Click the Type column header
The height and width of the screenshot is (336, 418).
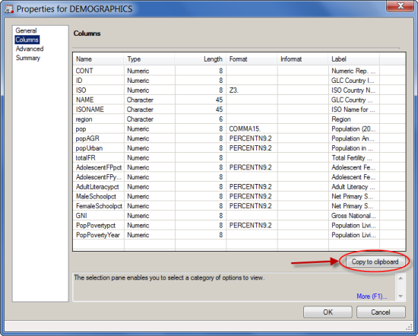click(x=149, y=59)
